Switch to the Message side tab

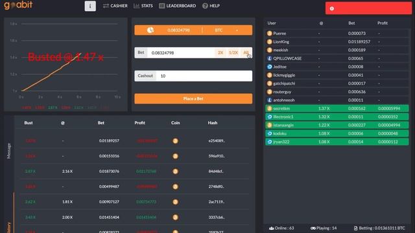(8, 151)
